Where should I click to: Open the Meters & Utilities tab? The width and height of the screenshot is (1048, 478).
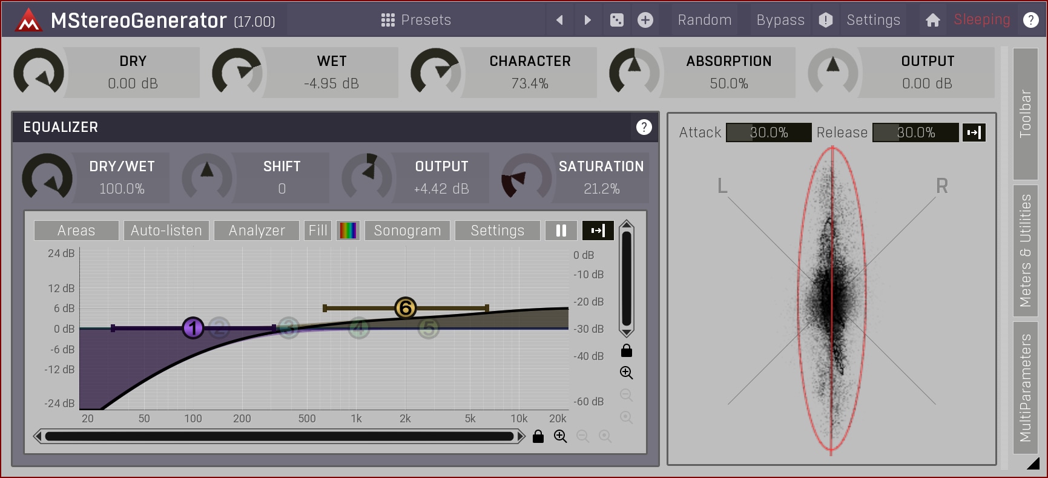click(1025, 250)
